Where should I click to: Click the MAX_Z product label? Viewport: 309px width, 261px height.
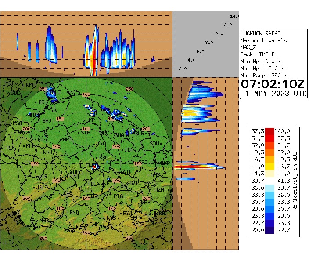tap(248, 47)
